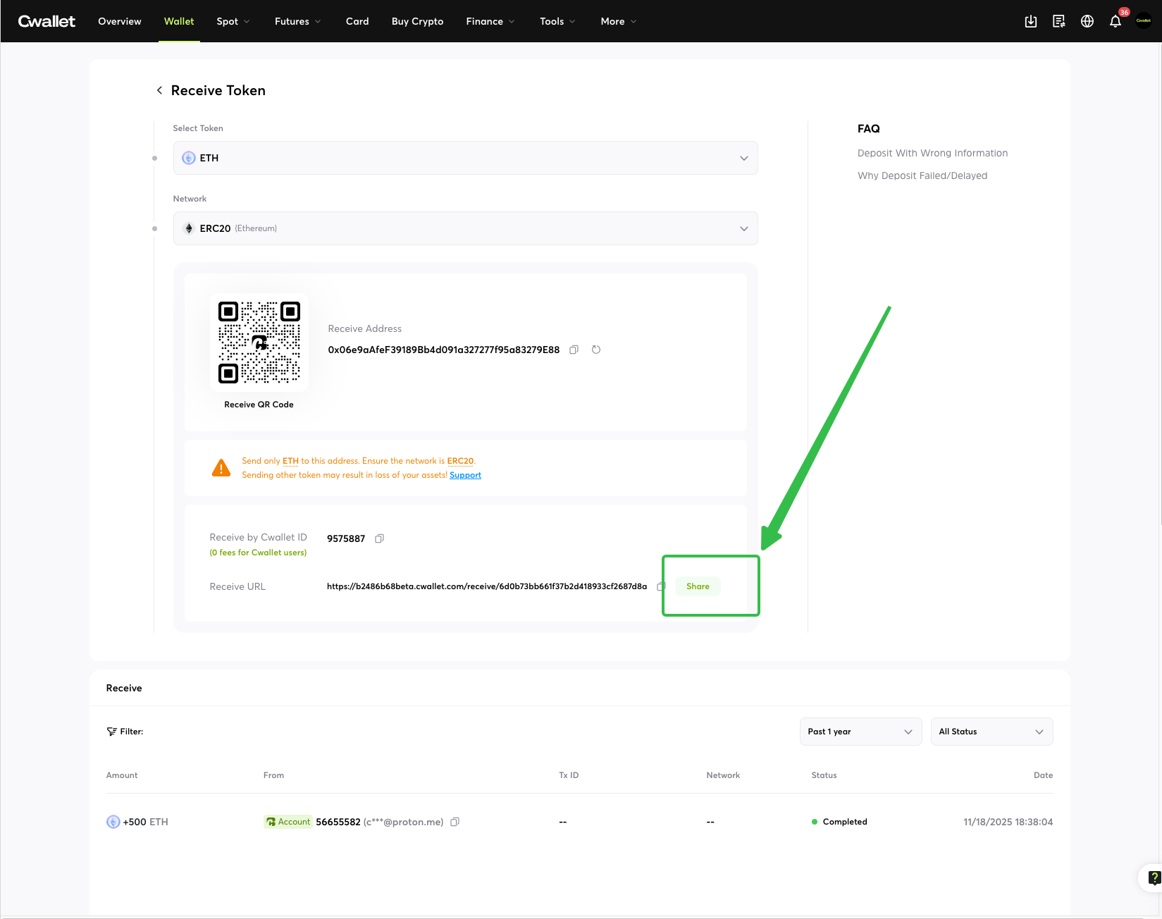
Task: Open the language globe menu
Action: [1087, 21]
